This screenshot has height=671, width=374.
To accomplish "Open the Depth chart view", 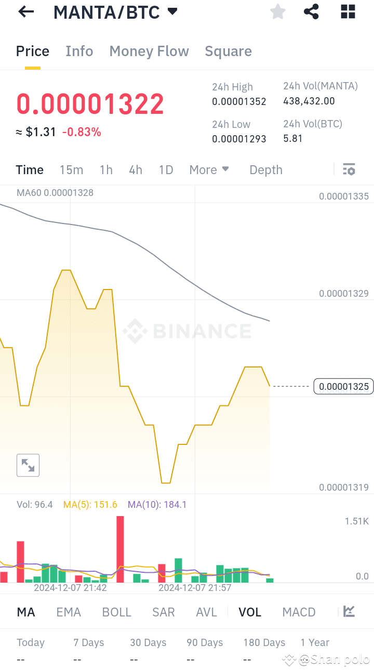I will click(265, 169).
